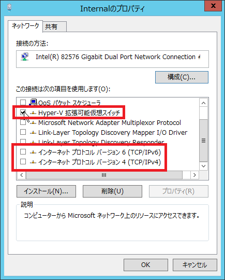Open the 共有 tab

pyautogui.click(x=55, y=27)
